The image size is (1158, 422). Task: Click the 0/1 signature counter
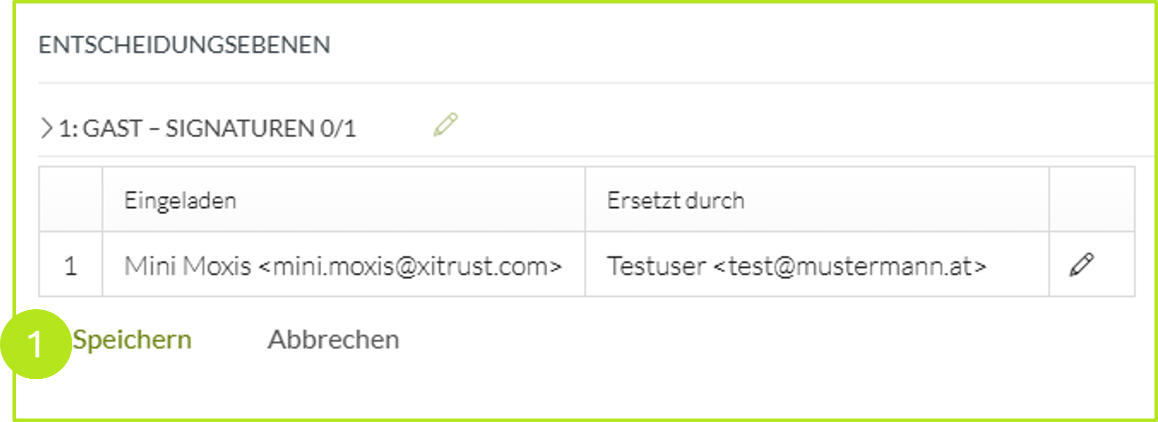338,129
